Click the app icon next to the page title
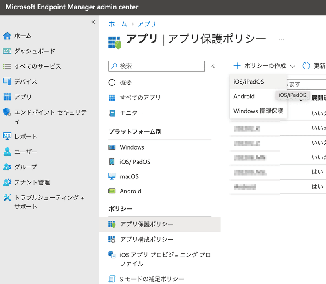326x284 pixels. tap(115, 43)
